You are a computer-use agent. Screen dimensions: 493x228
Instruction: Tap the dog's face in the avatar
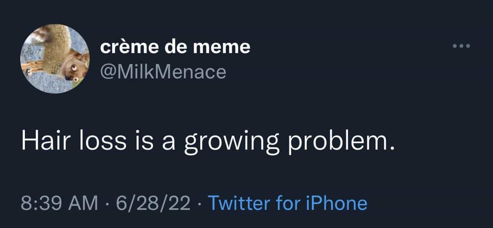[x=75, y=67]
